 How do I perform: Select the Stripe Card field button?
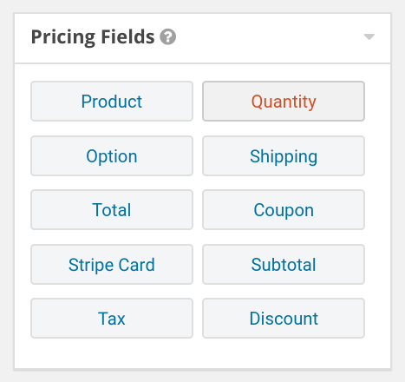(x=112, y=265)
